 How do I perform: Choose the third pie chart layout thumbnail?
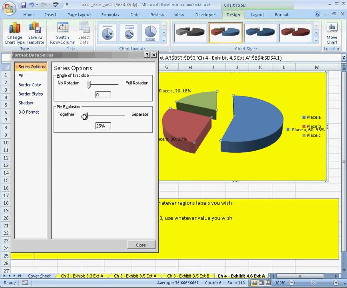click(x=150, y=33)
